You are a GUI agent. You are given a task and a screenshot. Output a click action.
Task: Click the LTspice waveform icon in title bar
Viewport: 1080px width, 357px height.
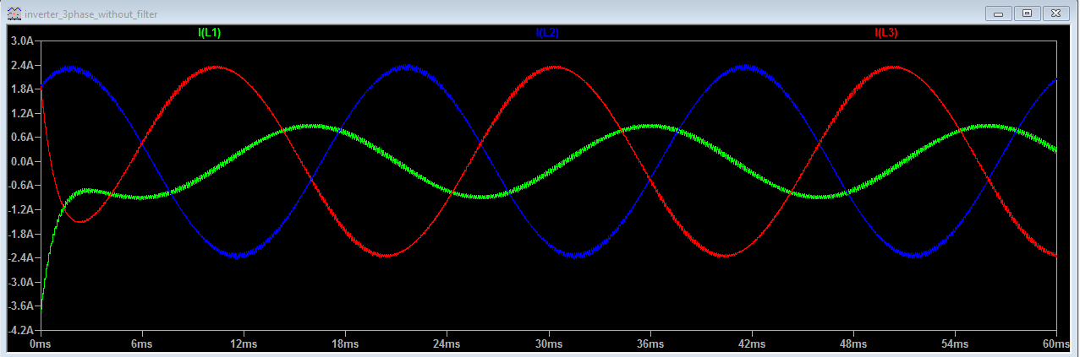[14, 14]
